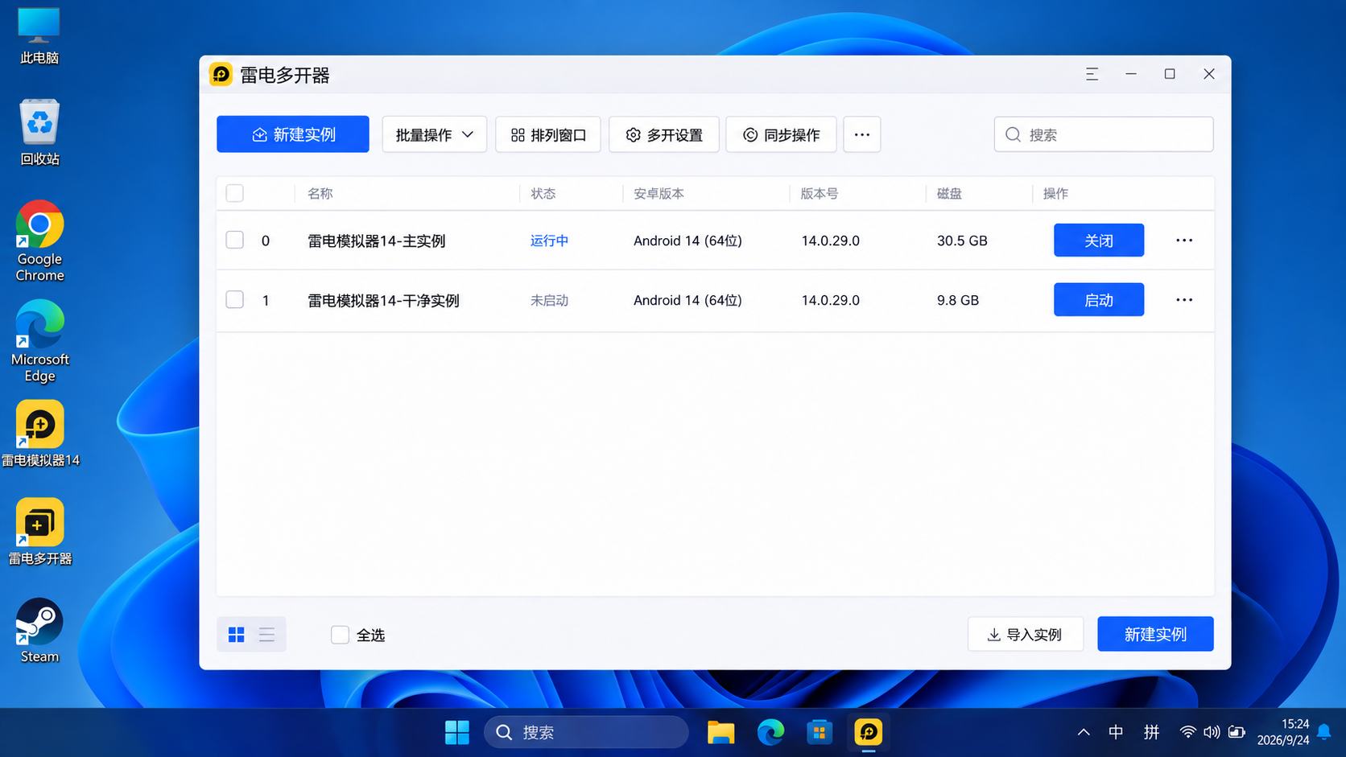
Task: Open File Explorer from taskbar
Action: tap(720, 732)
